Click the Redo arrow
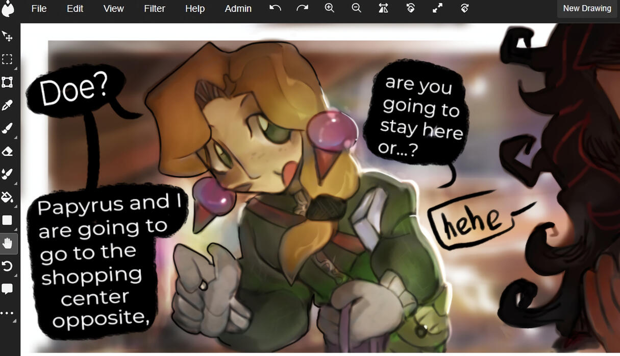620x356 pixels. point(302,8)
